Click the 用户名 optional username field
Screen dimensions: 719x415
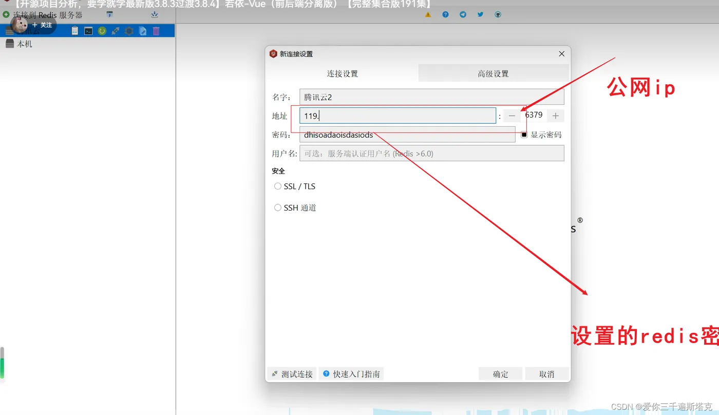(x=432, y=153)
